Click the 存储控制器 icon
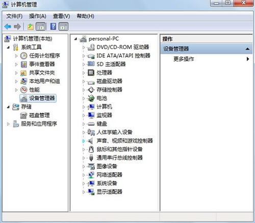Viewport: 255px width, 223px height. [x=91, y=90]
